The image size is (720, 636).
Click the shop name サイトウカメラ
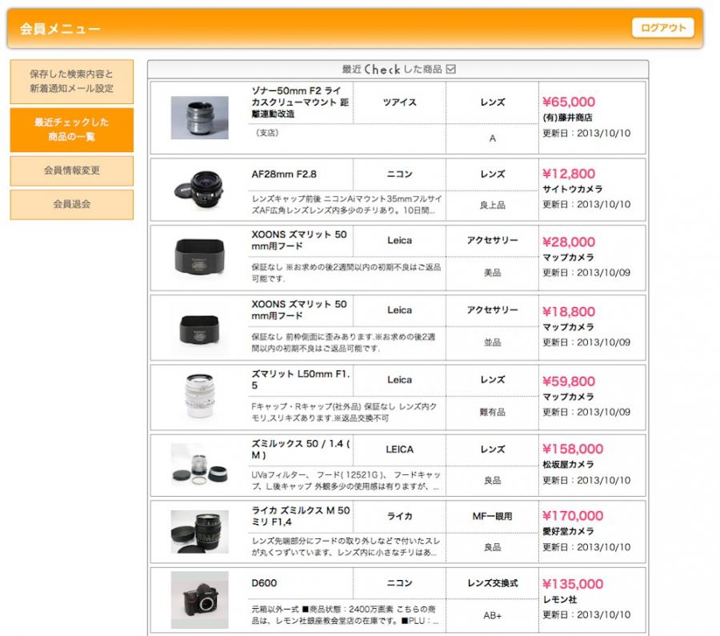click(x=572, y=189)
